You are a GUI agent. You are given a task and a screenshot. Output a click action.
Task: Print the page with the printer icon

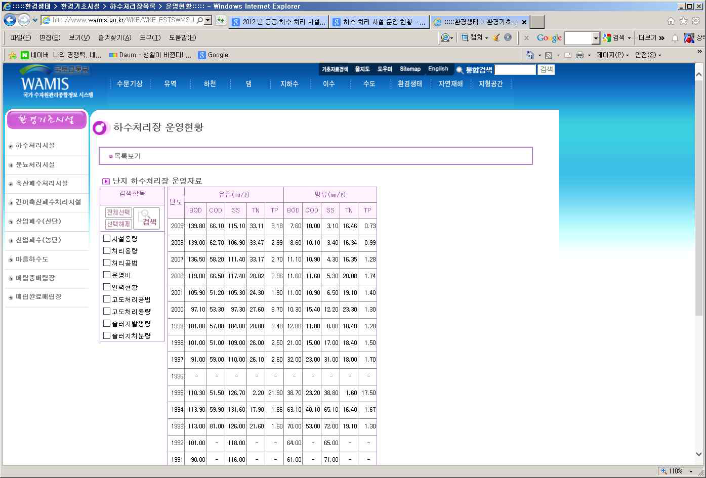(580, 55)
